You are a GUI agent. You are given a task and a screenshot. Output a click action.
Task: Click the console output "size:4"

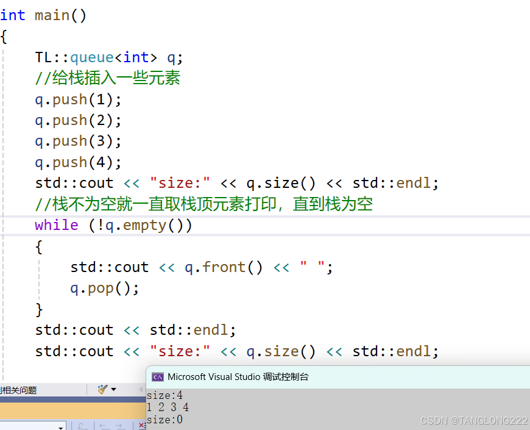point(164,395)
